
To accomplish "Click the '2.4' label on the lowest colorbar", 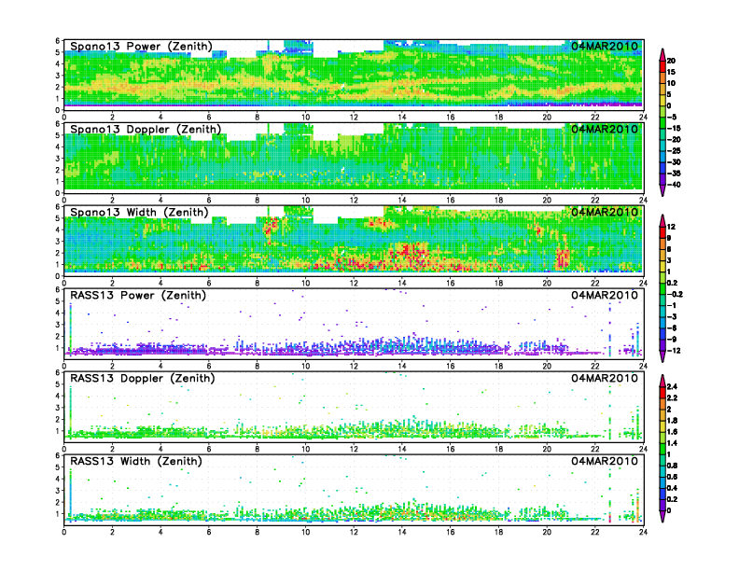I will 672,387.
